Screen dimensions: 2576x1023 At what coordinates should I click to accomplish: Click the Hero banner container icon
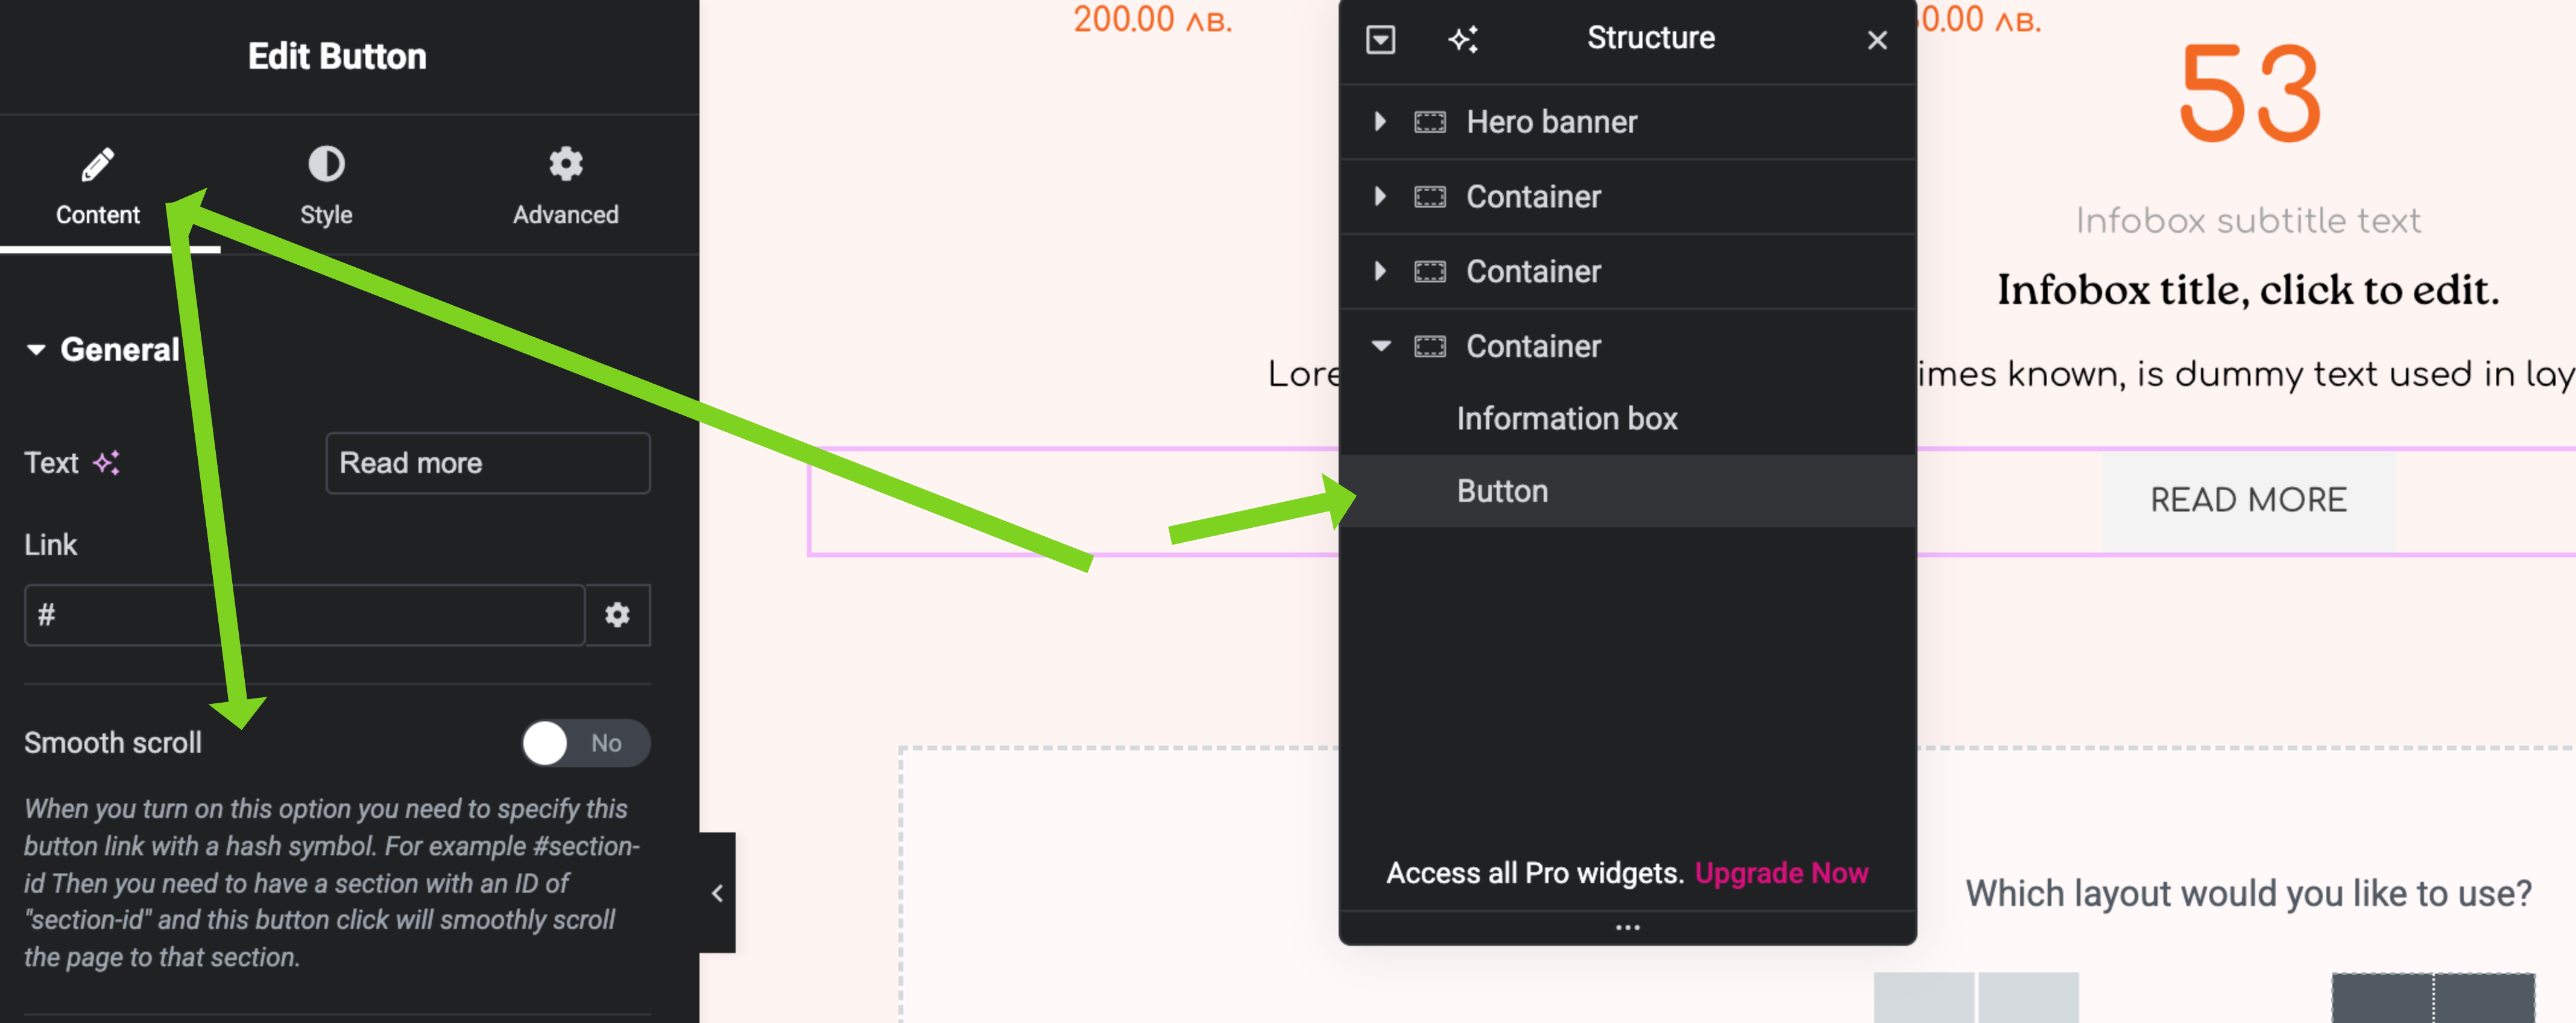1429,122
